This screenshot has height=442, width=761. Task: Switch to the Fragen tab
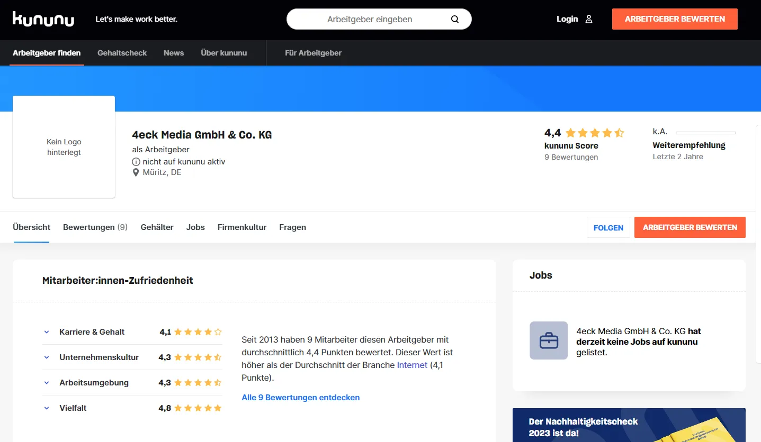(292, 227)
